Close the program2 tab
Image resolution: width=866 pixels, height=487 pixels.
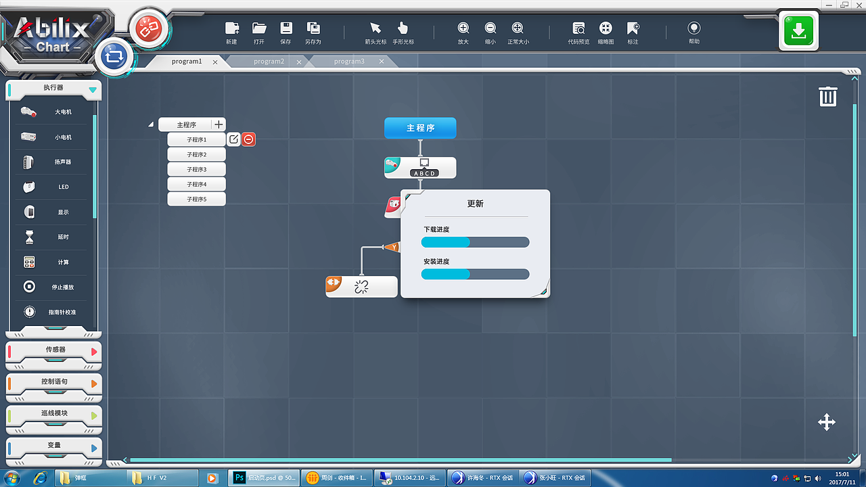[x=299, y=62]
